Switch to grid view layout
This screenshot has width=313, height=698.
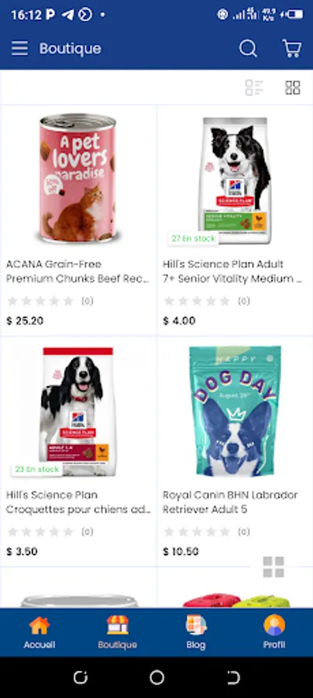293,88
